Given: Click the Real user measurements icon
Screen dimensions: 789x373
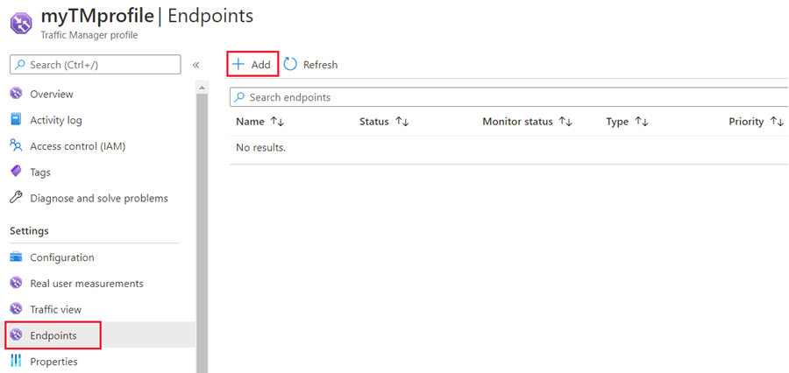Looking at the screenshot, I should [17, 283].
